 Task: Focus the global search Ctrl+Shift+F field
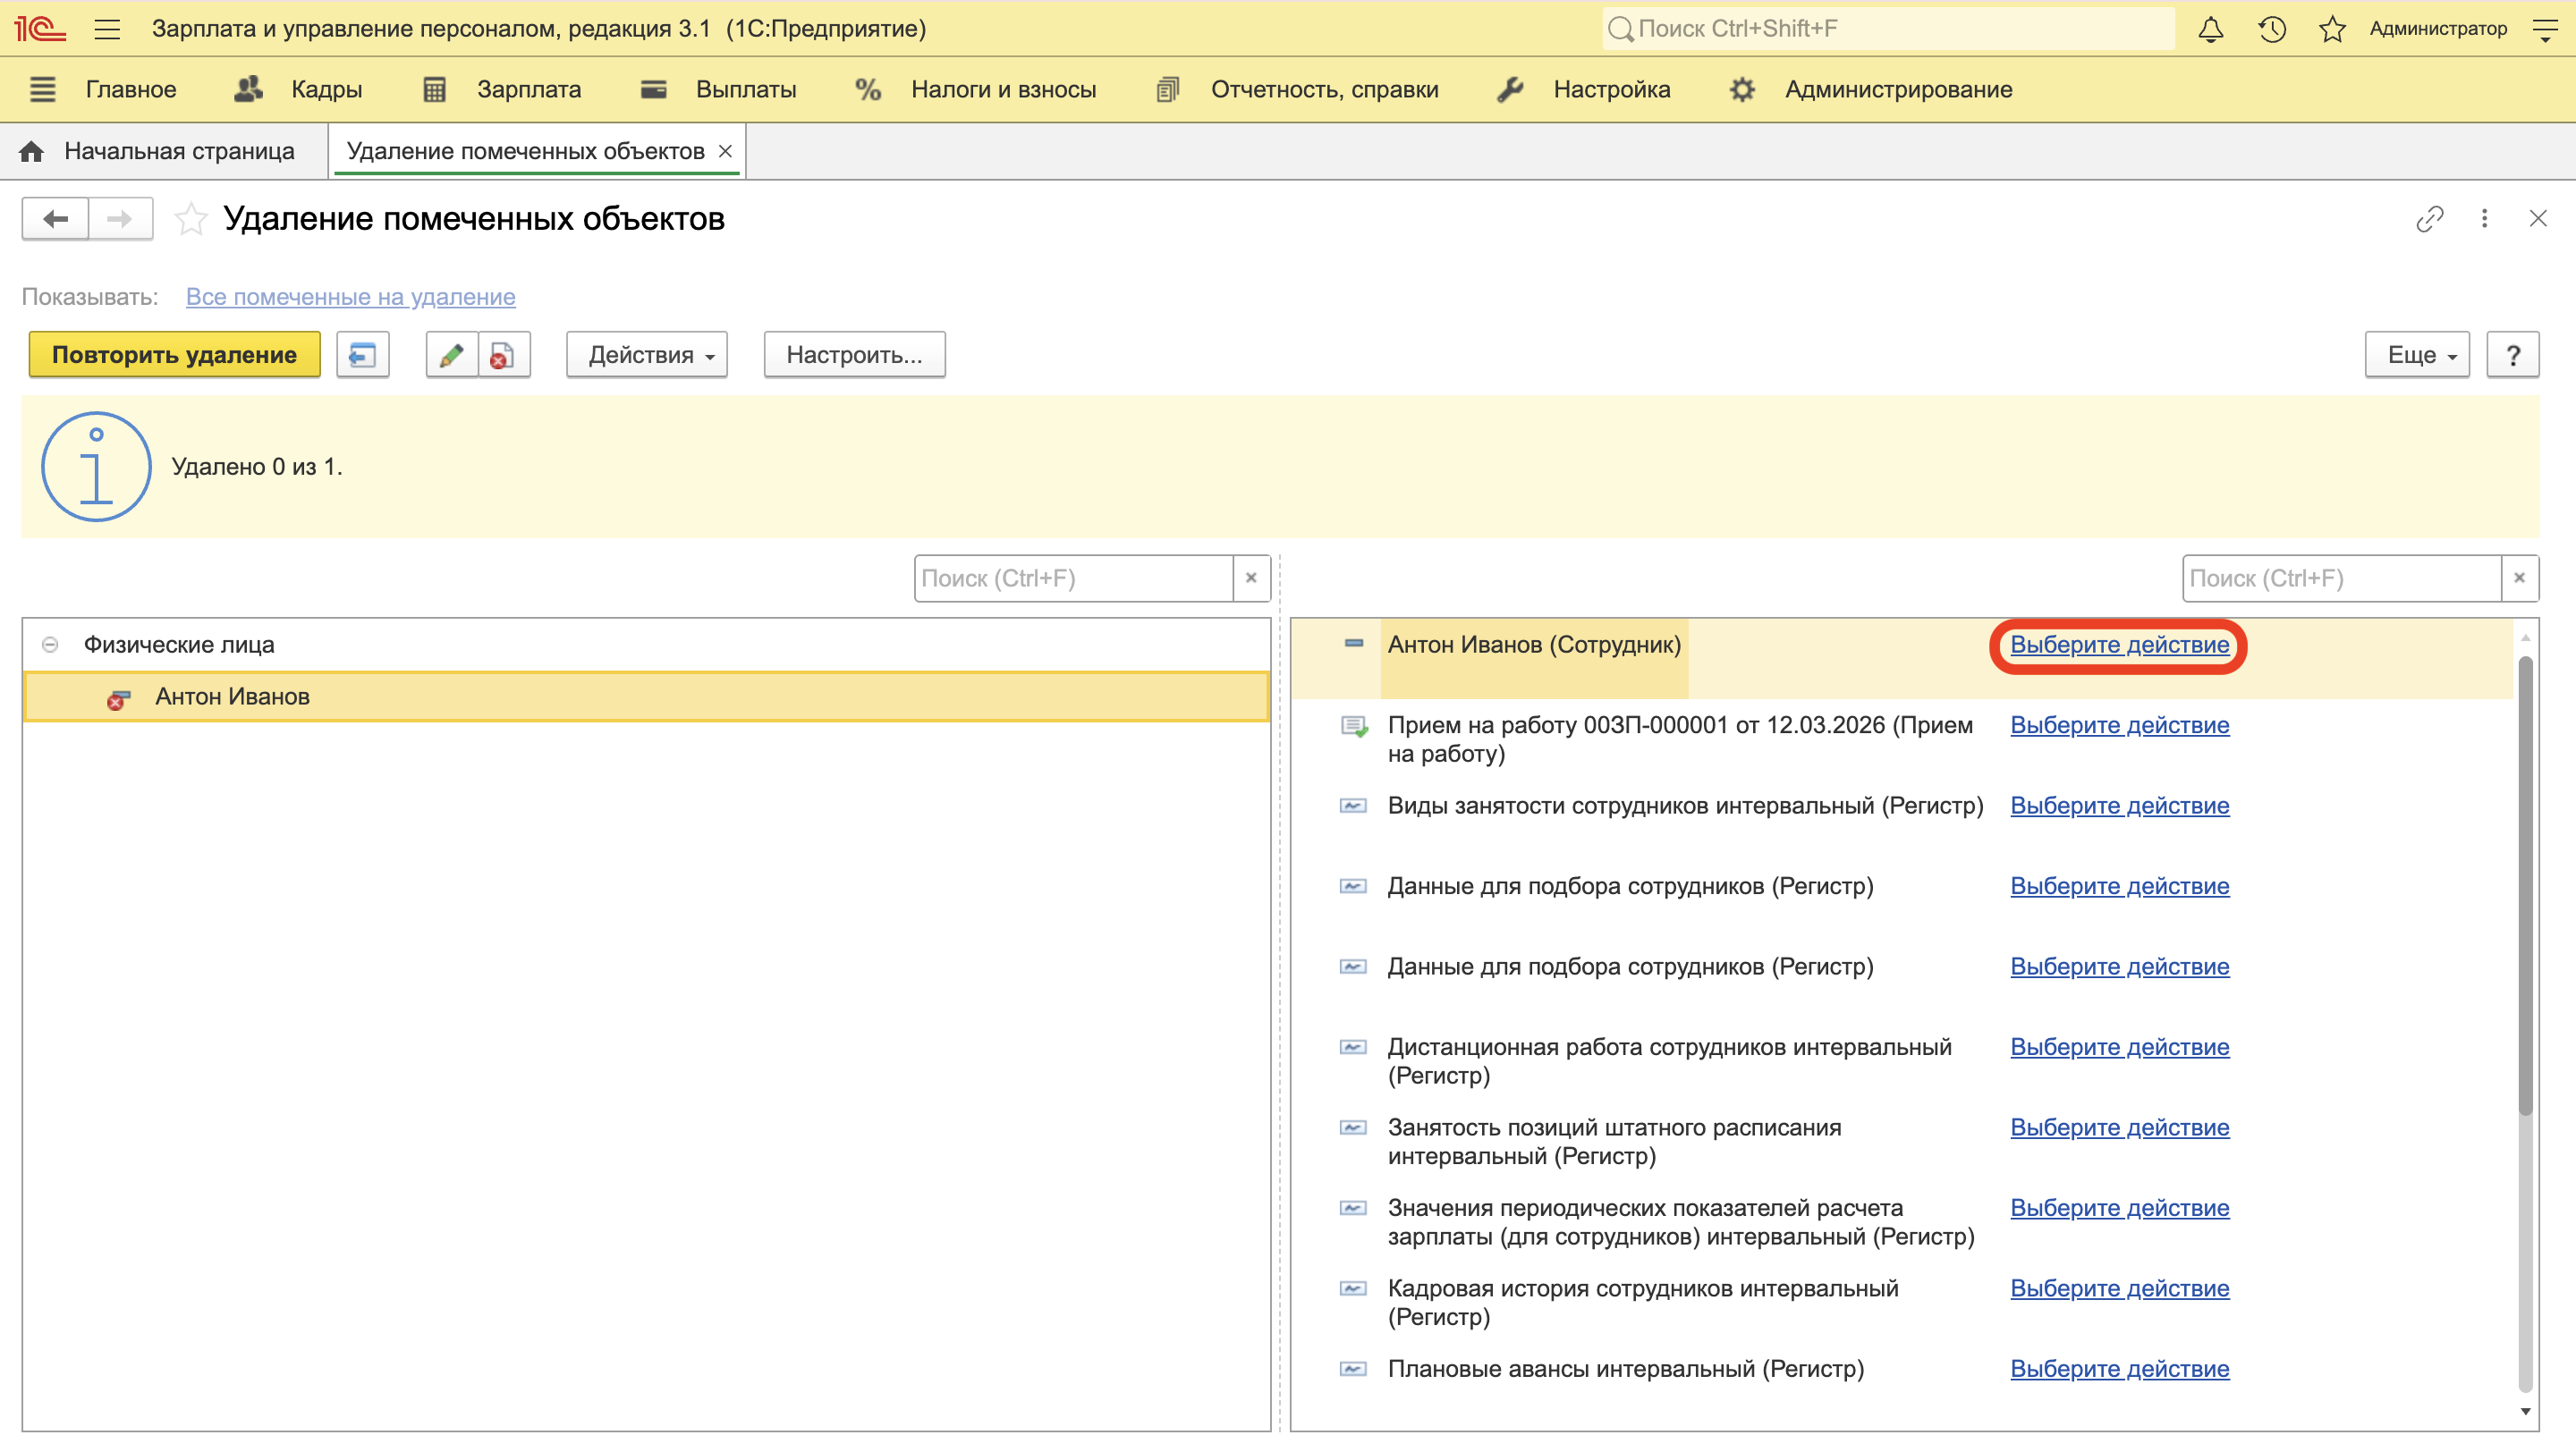pos(1890,29)
